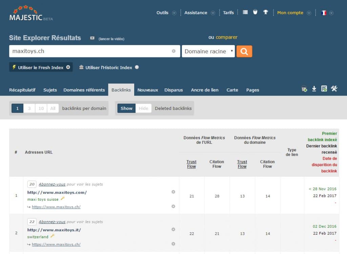Set 3 backlinks per domain

[29, 108]
